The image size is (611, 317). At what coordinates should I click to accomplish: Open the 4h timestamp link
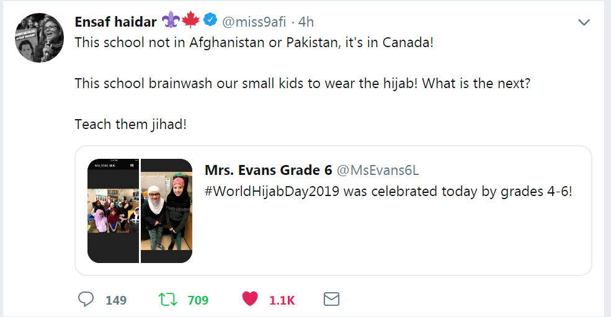tap(306, 22)
